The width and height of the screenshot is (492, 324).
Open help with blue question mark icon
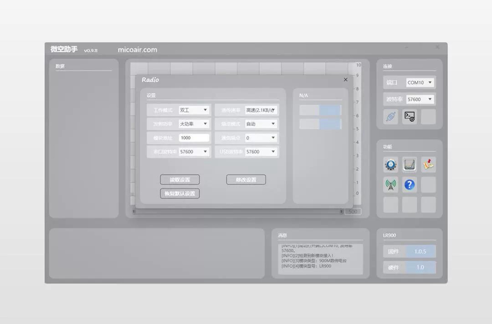[x=409, y=185]
